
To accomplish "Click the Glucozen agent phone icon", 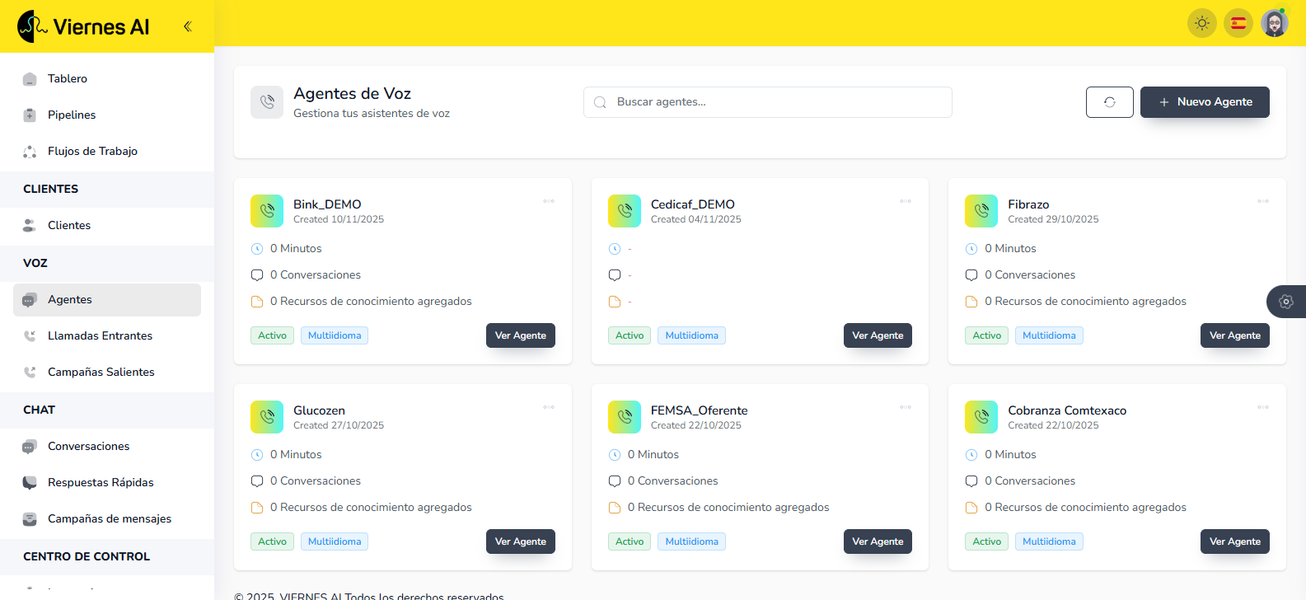I will pyautogui.click(x=267, y=417).
